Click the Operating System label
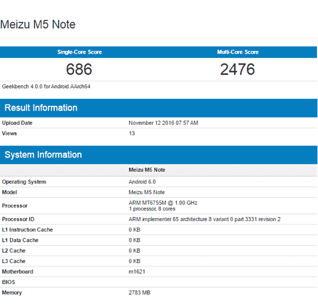Image resolution: width=318 pixels, height=305 pixels. point(24,182)
